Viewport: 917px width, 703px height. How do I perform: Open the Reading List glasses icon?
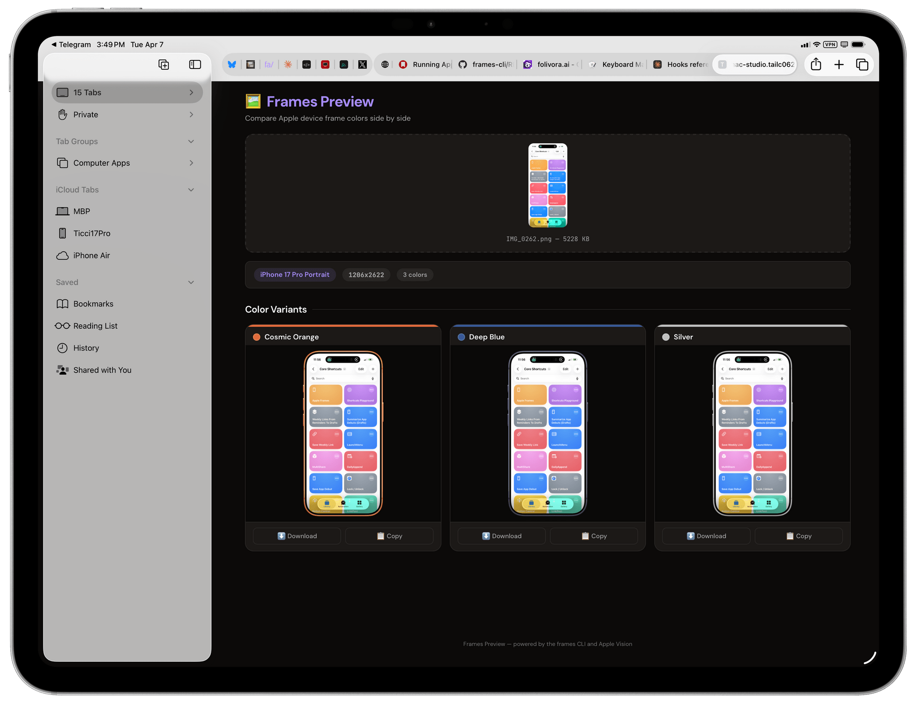point(62,326)
